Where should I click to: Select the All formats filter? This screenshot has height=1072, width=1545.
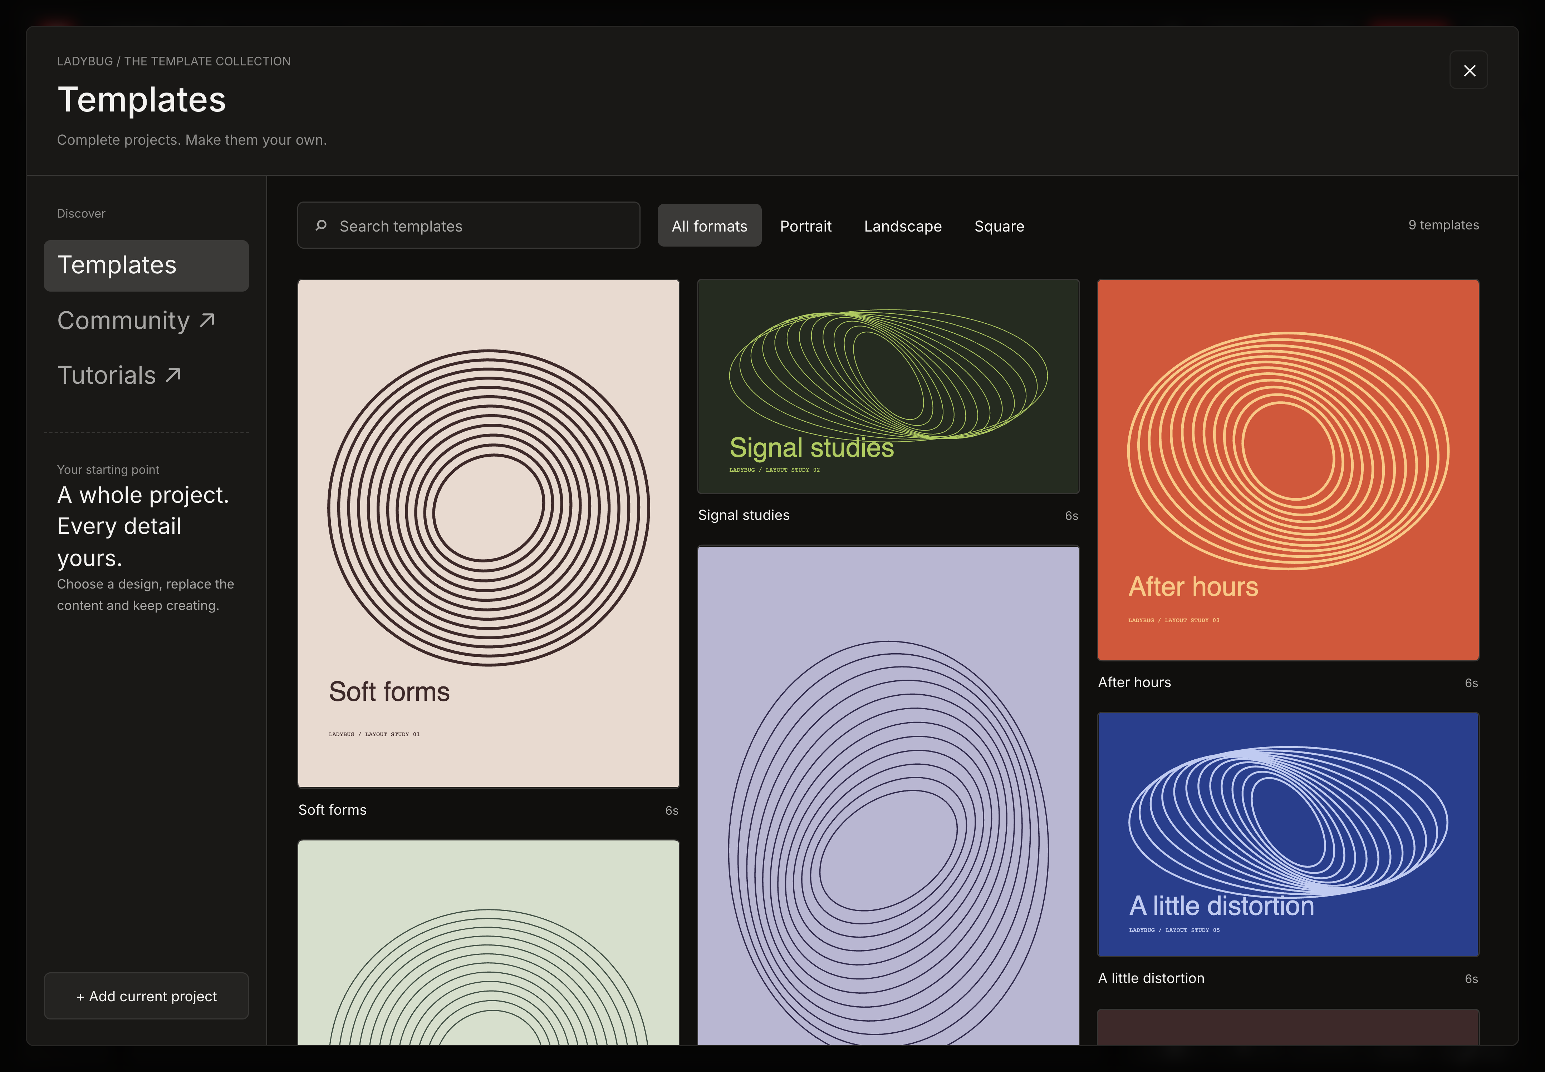709,226
